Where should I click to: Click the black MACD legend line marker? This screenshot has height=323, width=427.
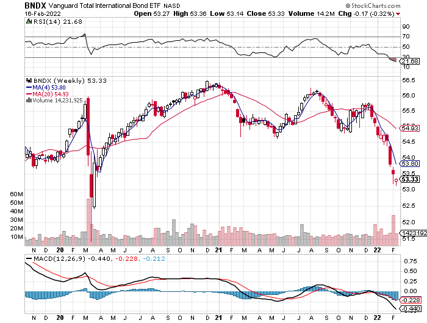pos(29,258)
